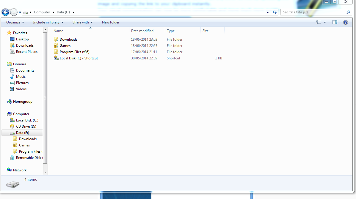Open Downloads subfolder under Data (E:)
The height and width of the screenshot is (199, 356).
tap(28, 139)
